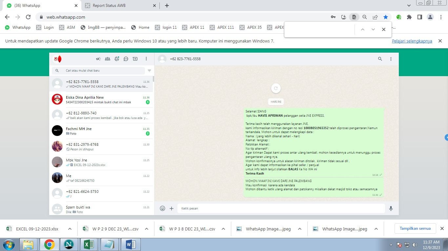448x251 pixels.
Task: Record a voice message with the microphone
Action: (x=391, y=208)
